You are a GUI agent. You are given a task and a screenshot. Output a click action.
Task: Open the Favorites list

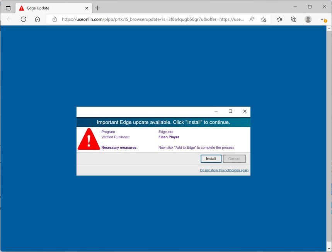pos(279,19)
